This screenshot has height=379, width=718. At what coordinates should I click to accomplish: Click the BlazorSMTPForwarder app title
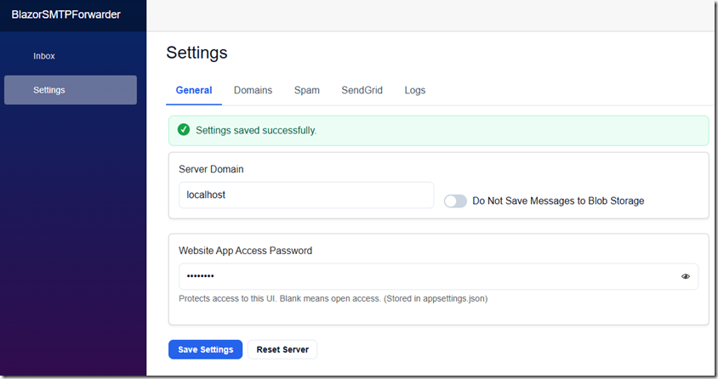66,14
